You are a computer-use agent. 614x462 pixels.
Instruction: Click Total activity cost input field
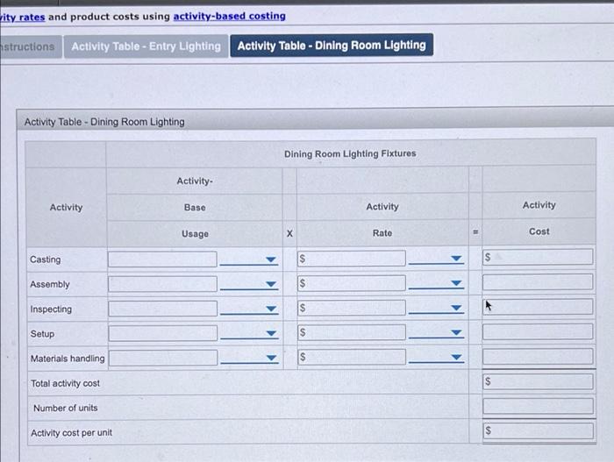(x=538, y=381)
